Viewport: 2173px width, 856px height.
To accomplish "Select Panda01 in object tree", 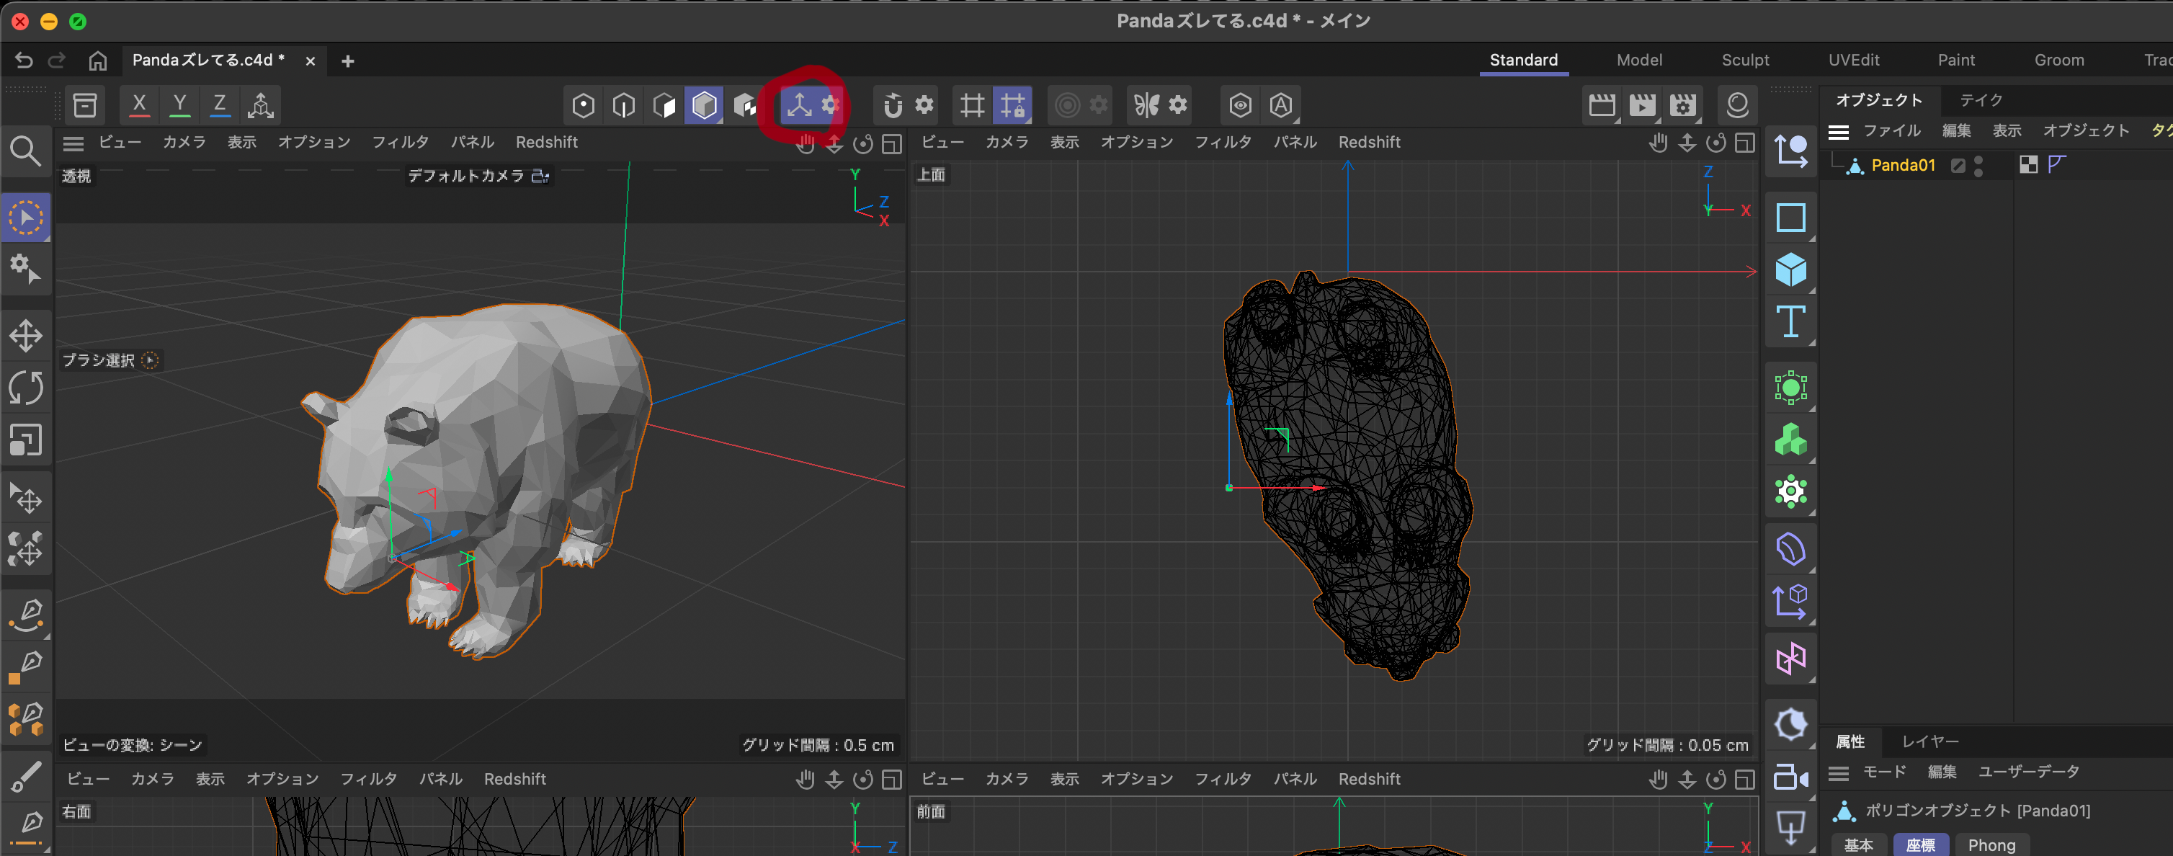I will point(1902,165).
